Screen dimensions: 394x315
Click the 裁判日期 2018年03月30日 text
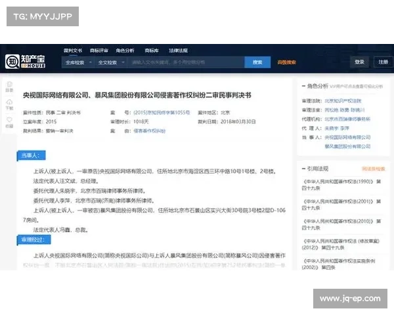pyautogui.click(x=227, y=122)
